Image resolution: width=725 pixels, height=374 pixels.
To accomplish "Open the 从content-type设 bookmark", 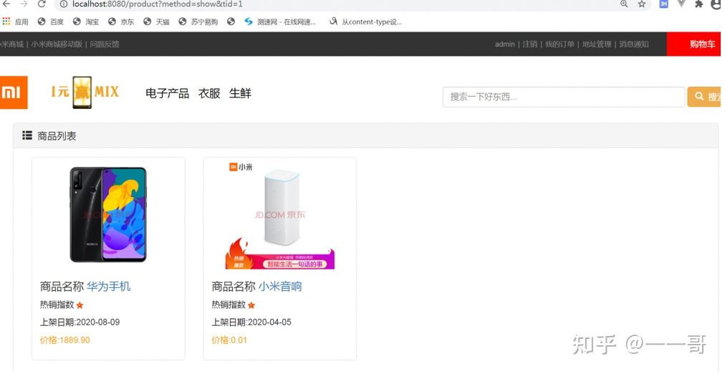I will [x=366, y=21].
